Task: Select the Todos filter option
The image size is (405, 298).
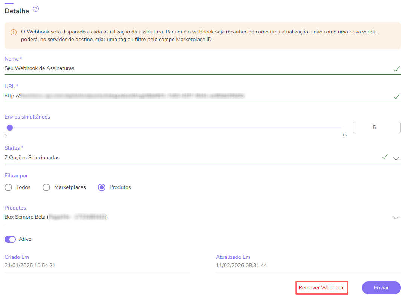Action: pos(8,187)
